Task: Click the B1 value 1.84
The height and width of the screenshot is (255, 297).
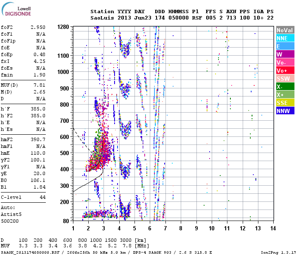Action: point(39,187)
